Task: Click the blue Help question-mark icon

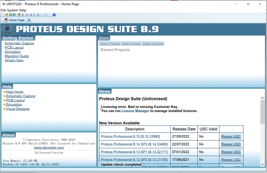Action: [54, 15]
